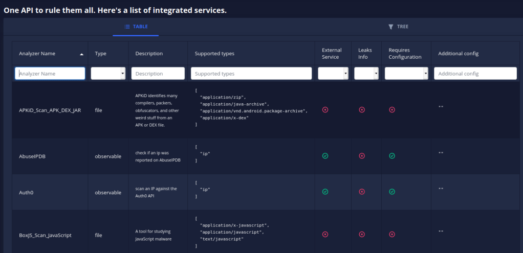The width and height of the screenshot is (523, 253).
Task: Click the sort arrow beside Analyzer Name
Action: (81, 54)
